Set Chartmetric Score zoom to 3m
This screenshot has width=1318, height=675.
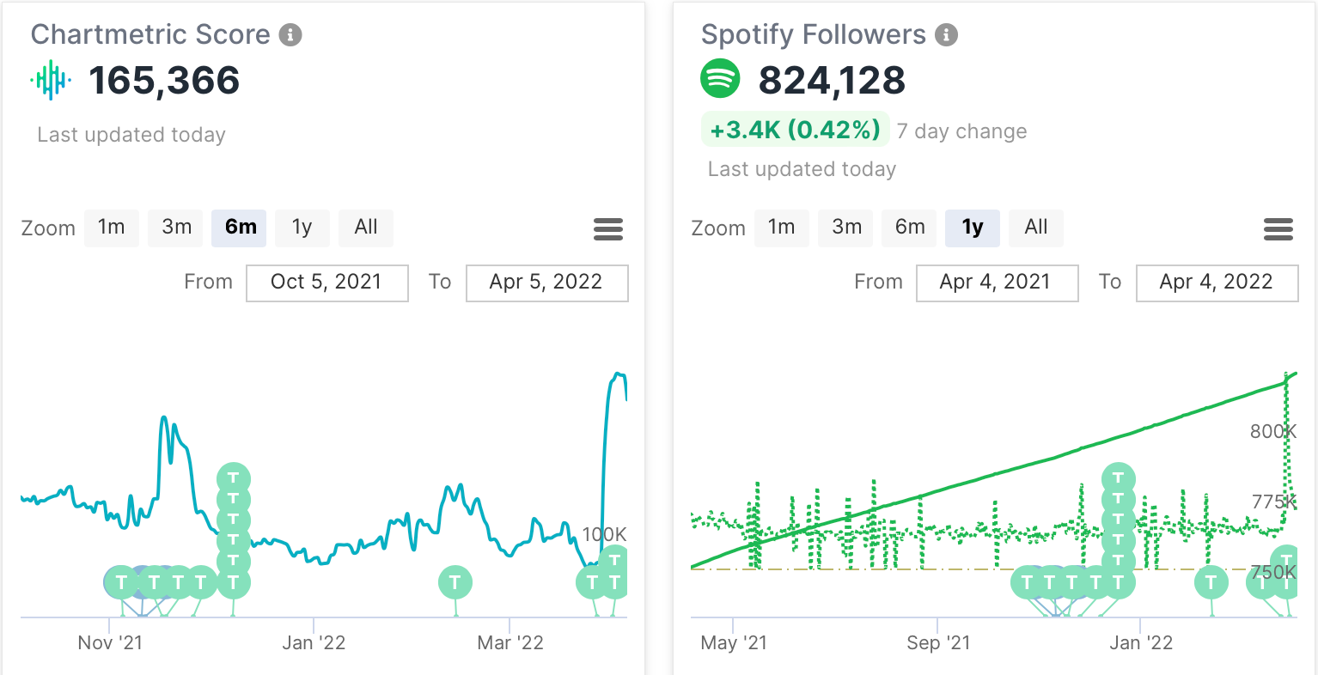coord(176,228)
